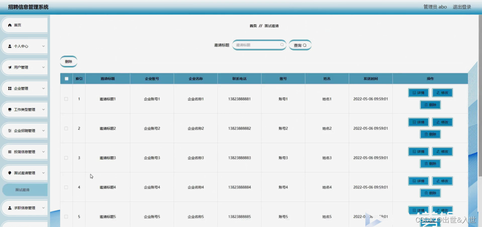Tick the checkbox for row 邀请标题4
482x227 pixels.
coord(66,187)
